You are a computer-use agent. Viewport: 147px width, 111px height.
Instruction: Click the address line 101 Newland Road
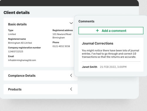[x=62, y=34]
